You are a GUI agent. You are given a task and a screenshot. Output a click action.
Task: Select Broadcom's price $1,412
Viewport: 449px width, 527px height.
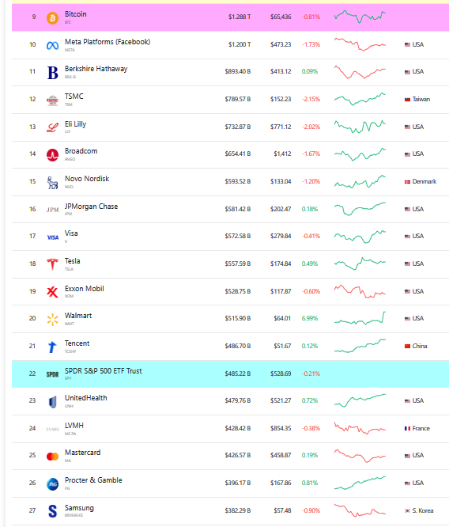click(282, 154)
